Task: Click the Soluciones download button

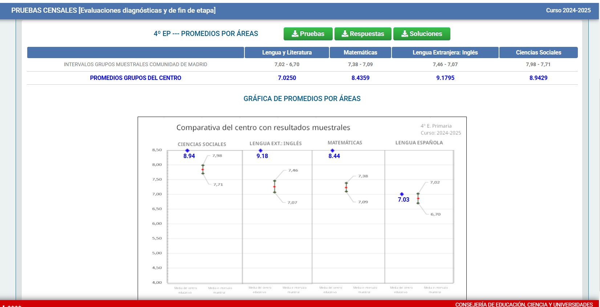Action: 422,34
